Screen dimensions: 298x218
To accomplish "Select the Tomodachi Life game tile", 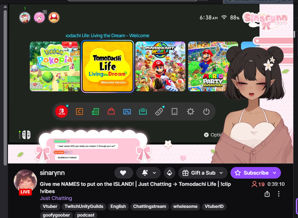I will pos(107,67).
